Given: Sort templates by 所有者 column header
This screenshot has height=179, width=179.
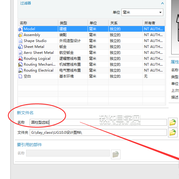Looking at the screenshot, I should click(x=154, y=23).
